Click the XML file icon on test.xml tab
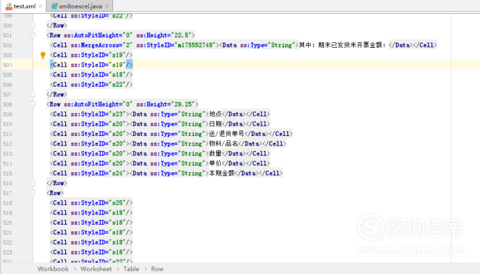The height and width of the screenshot is (274, 480). point(9,6)
